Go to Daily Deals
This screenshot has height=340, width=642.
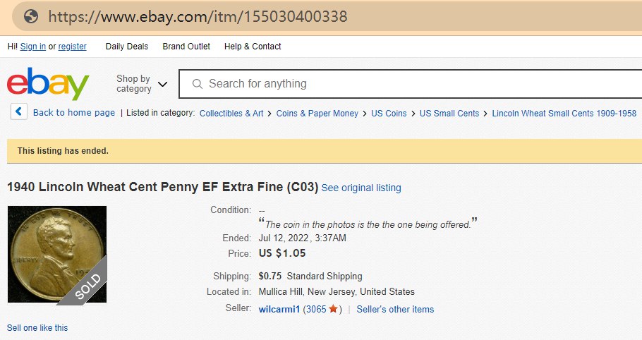coord(127,47)
